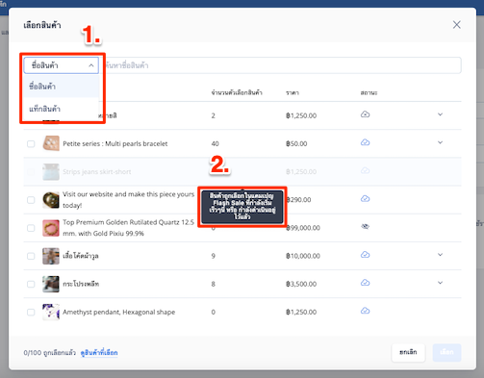Check the เสื้อโค้ตผ้าวูล product row

coord(31,256)
